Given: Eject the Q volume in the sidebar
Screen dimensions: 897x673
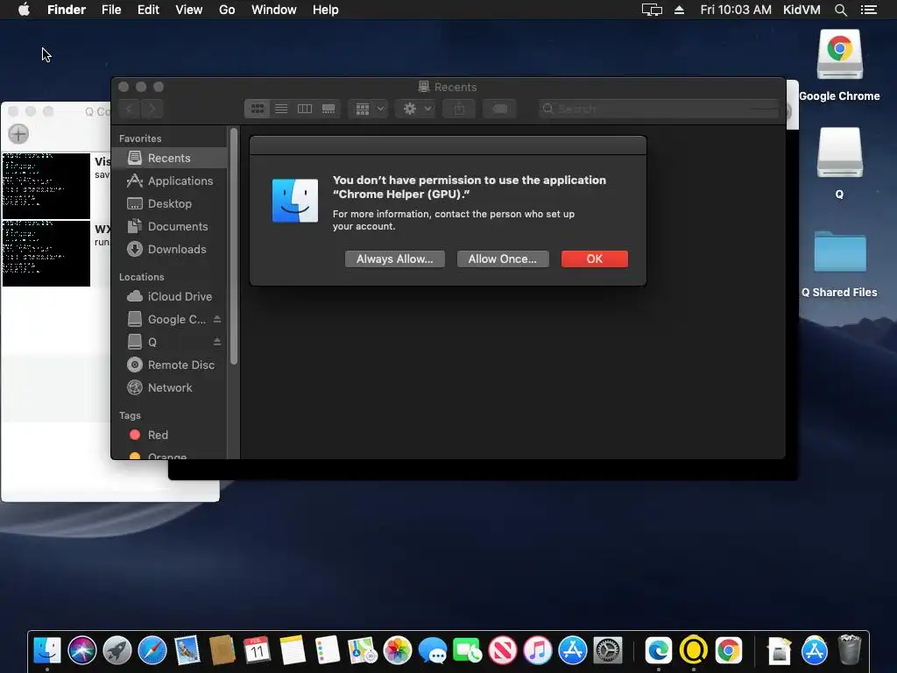Looking at the screenshot, I should (x=217, y=342).
